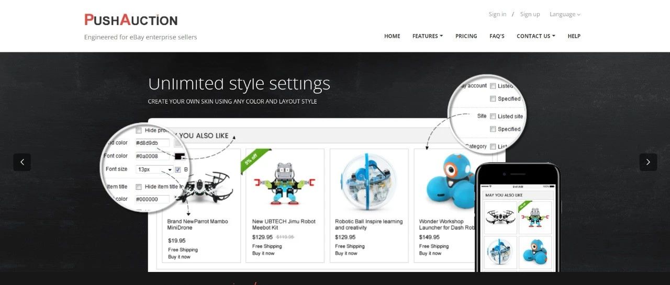Advance to next slide arrow
Image resolution: width=670 pixels, height=285 pixels.
(x=648, y=162)
